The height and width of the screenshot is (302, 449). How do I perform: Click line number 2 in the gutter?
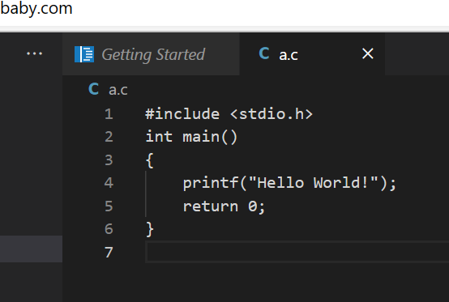pyautogui.click(x=109, y=137)
